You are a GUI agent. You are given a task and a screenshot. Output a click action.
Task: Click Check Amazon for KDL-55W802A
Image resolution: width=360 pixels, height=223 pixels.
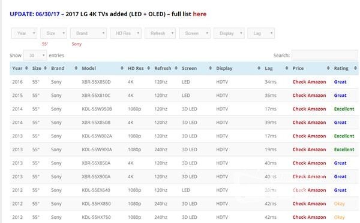309,136
